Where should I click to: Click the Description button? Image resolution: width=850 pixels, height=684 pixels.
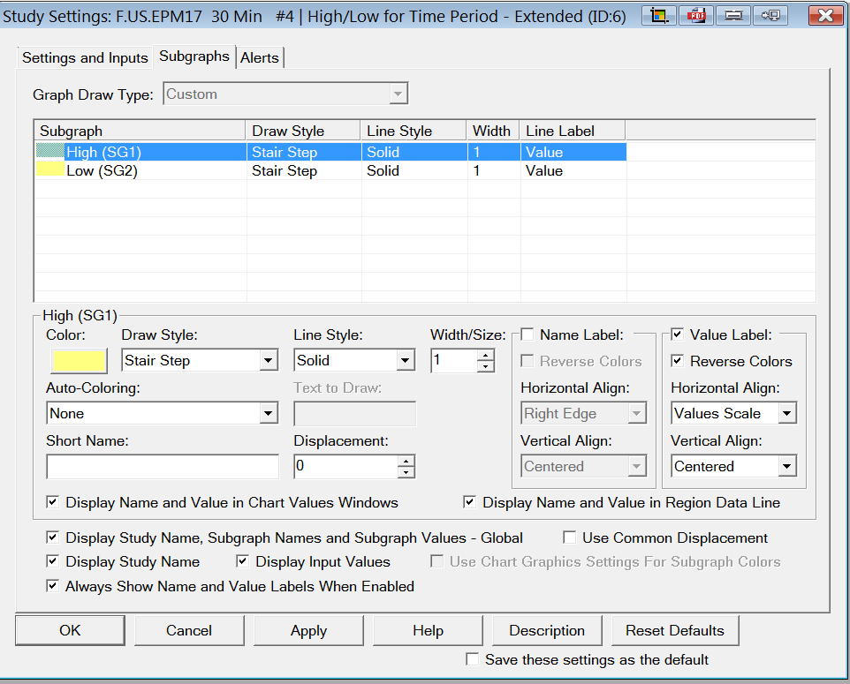tap(547, 630)
